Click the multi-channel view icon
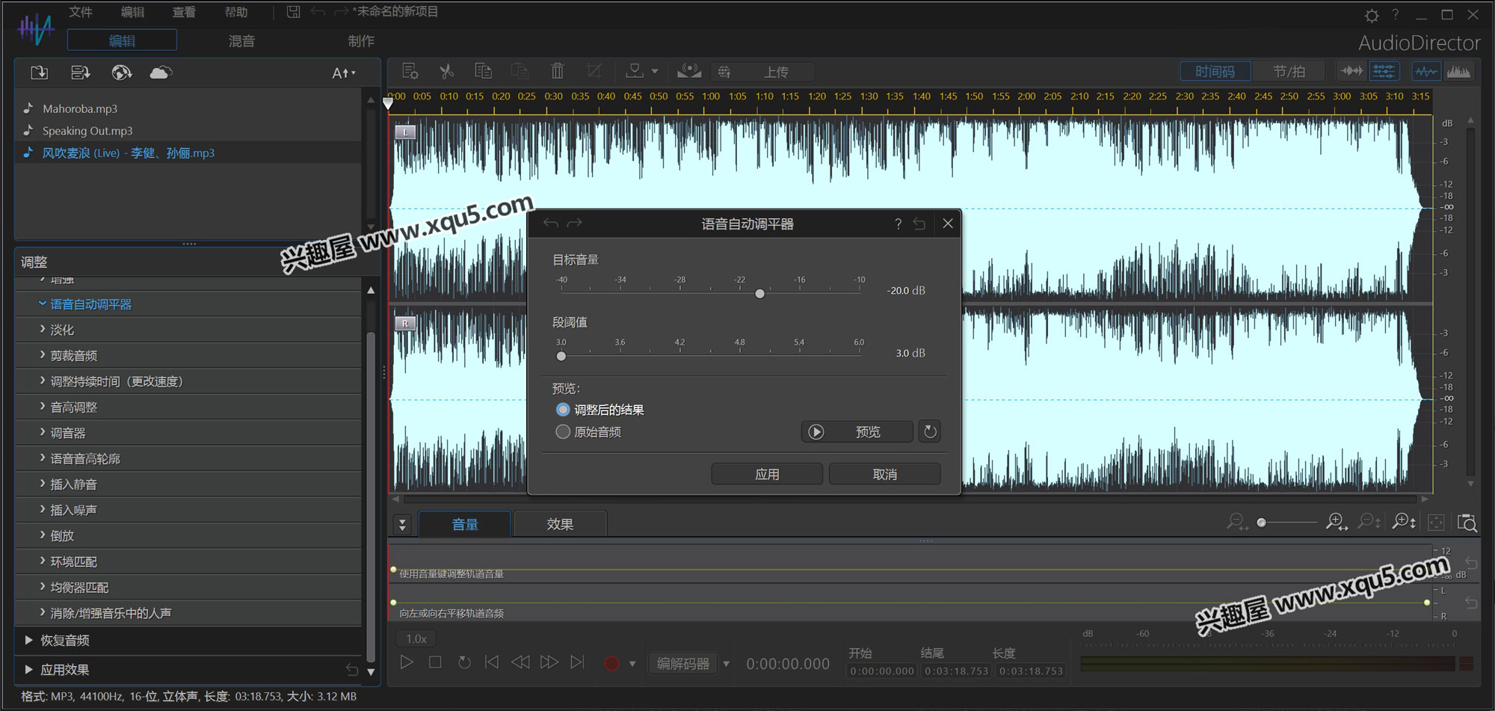Viewport: 1495px width, 711px height. (1384, 72)
